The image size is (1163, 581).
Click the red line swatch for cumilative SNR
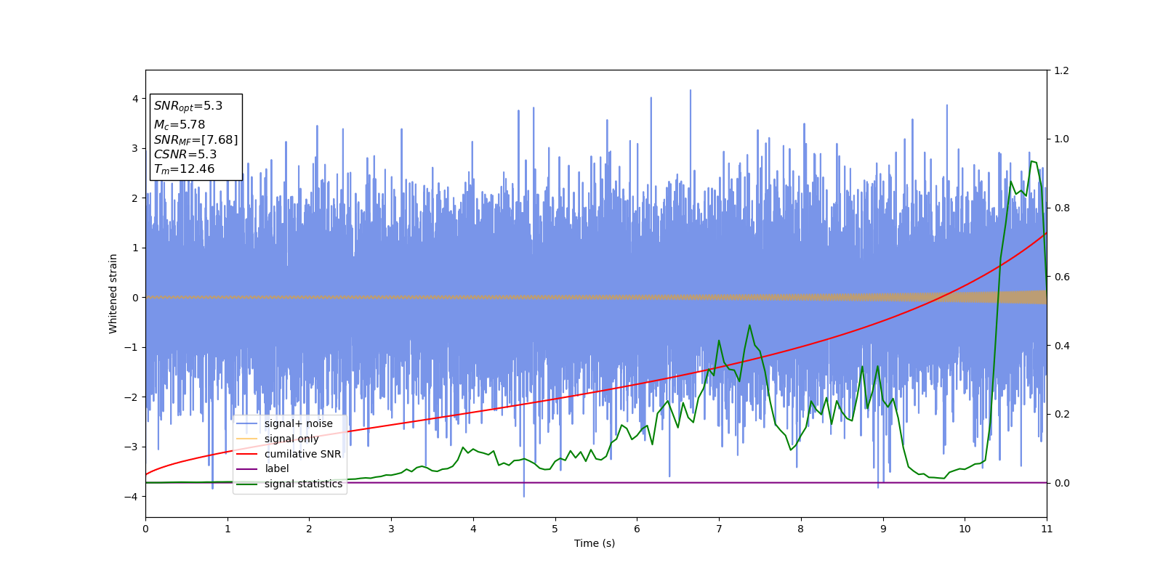[247, 454]
